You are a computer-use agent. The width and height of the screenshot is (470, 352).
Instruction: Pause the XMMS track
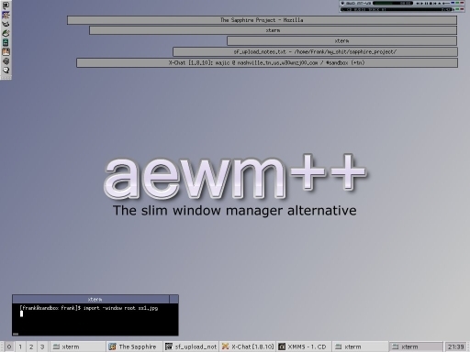[x=426, y=4]
